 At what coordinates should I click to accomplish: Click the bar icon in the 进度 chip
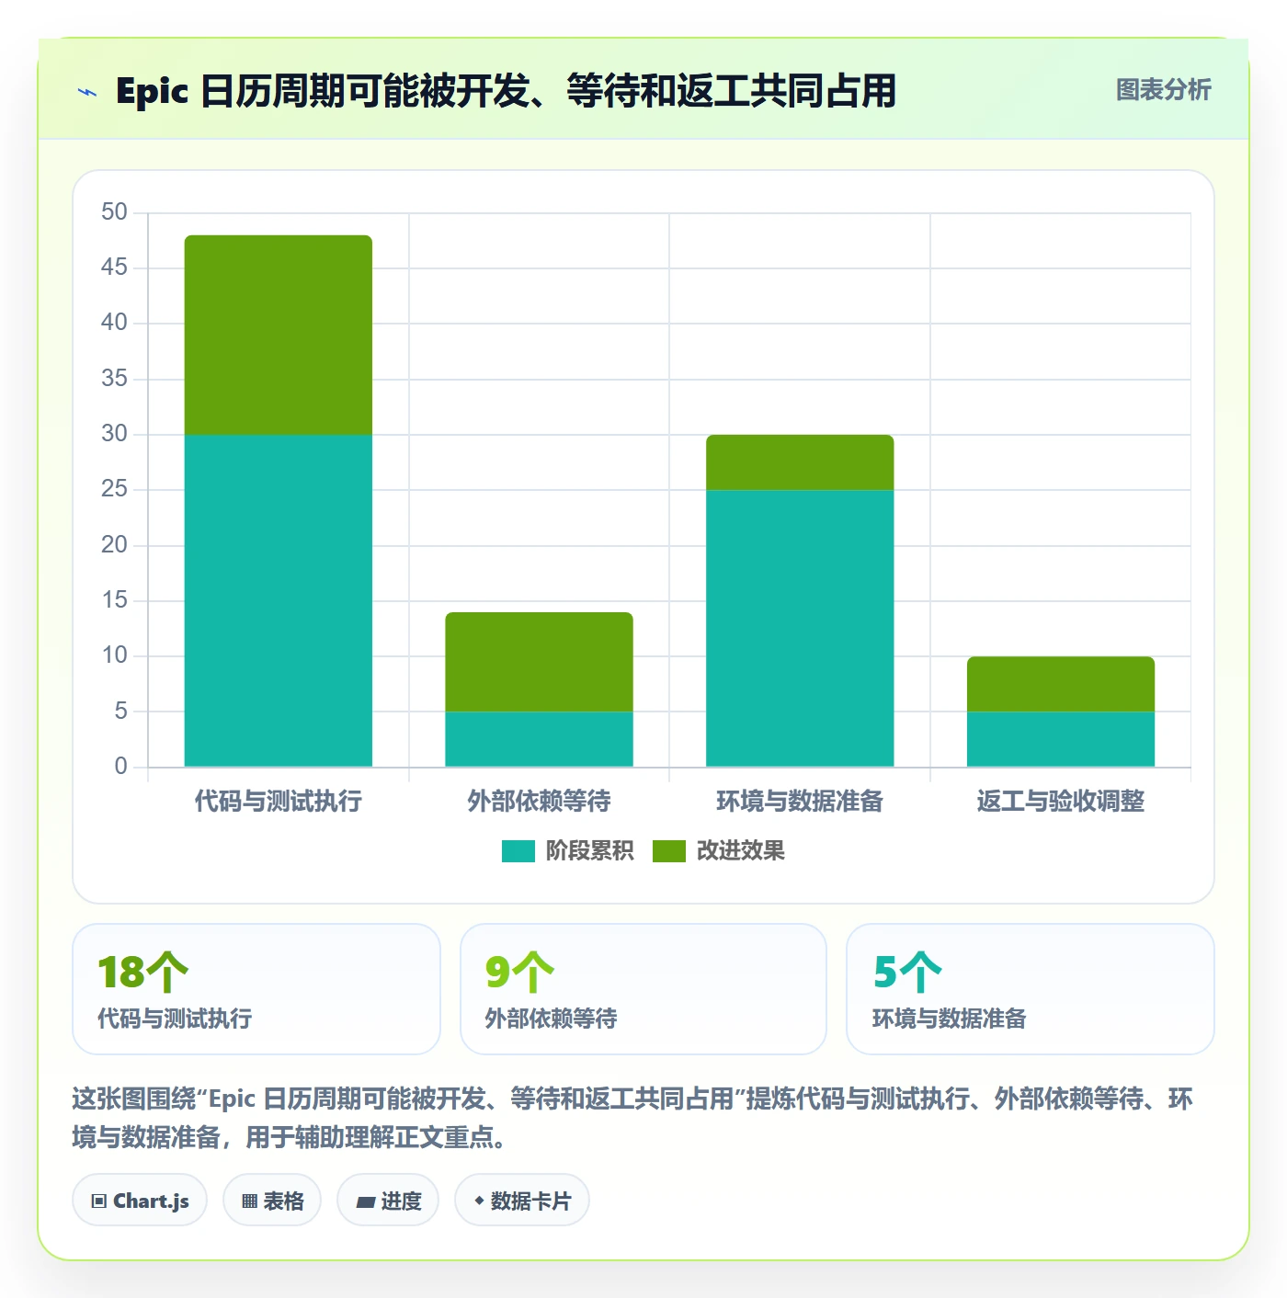click(366, 1201)
